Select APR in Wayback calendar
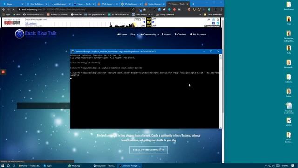 point(154,19)
